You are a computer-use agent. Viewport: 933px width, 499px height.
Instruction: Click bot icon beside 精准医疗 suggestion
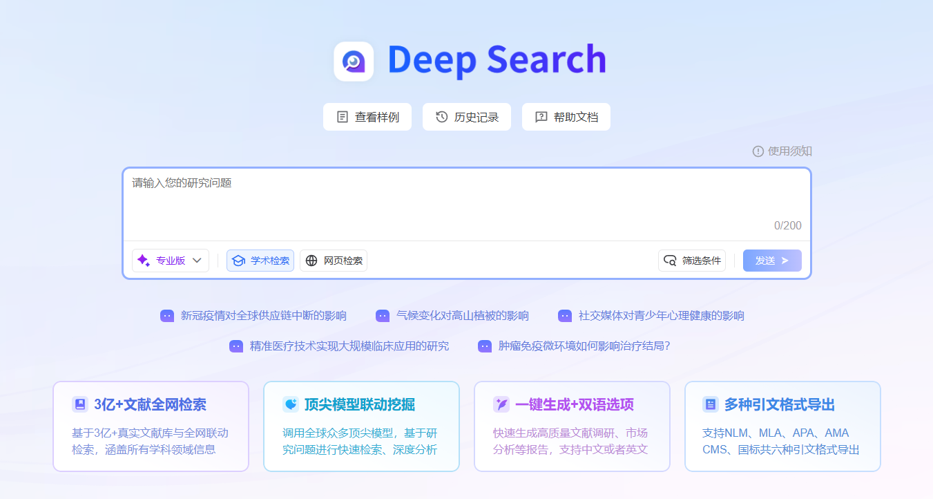click(236, 346)
